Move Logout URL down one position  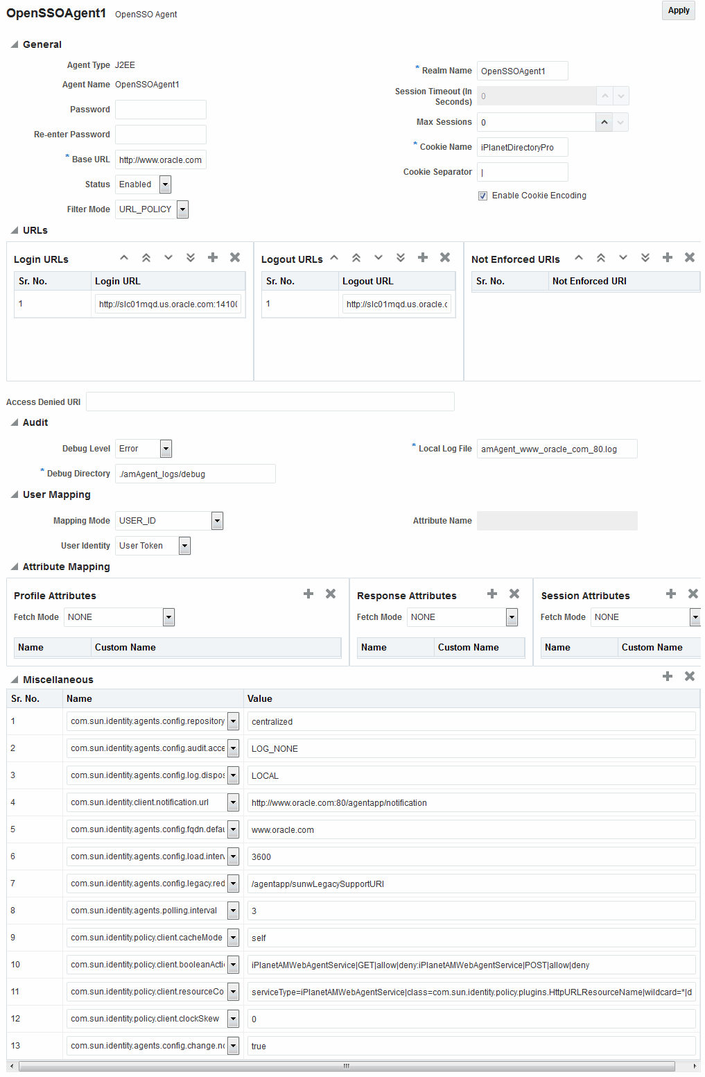[378, 257]
